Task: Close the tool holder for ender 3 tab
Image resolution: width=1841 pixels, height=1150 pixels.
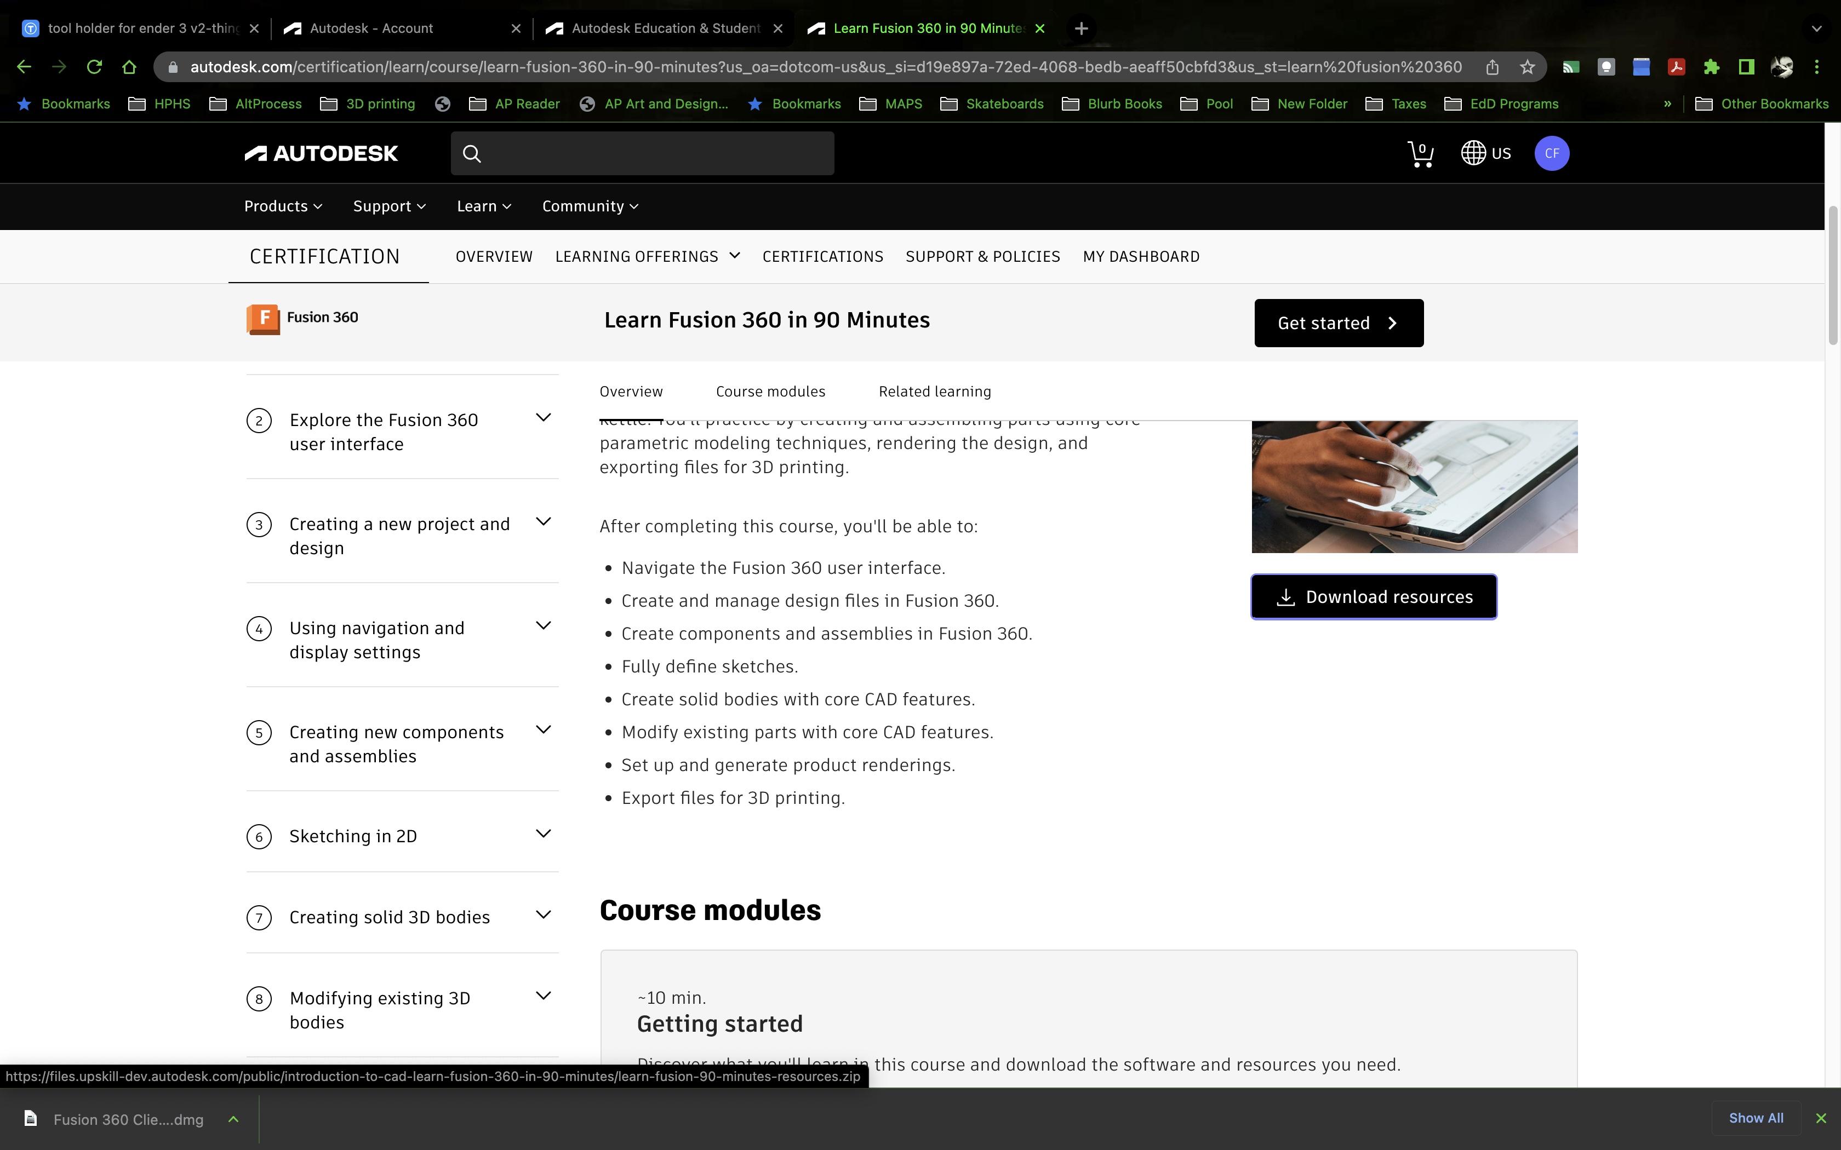Action: point(254,28)
